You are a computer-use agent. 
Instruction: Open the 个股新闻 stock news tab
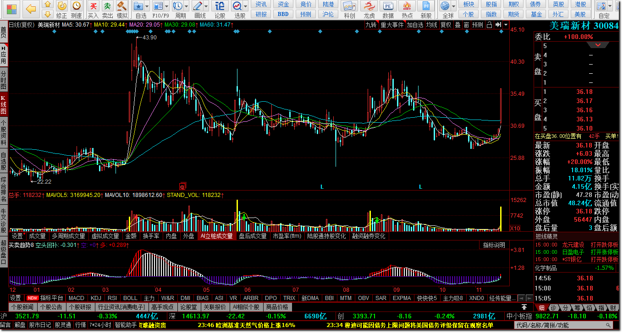pos(23,307)
